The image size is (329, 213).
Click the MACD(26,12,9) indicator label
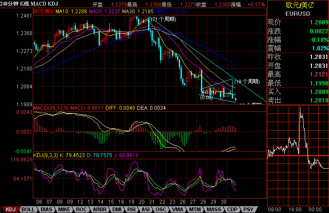(x=51, y=108)
